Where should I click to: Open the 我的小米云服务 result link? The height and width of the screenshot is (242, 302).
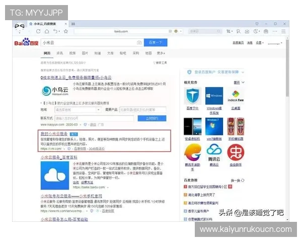(x=54, y=134)
